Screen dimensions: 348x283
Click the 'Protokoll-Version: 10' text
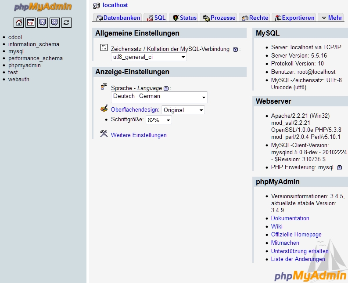[298, 63]
